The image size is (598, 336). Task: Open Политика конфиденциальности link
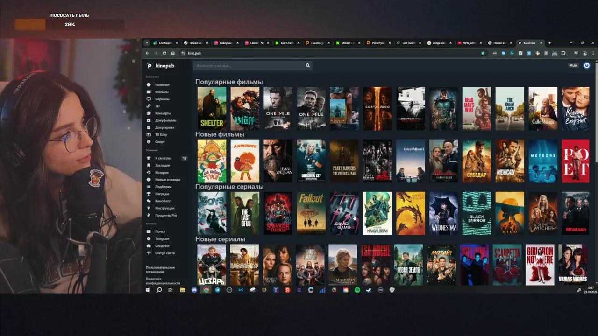pyautogui.click(x=163, y=281)
